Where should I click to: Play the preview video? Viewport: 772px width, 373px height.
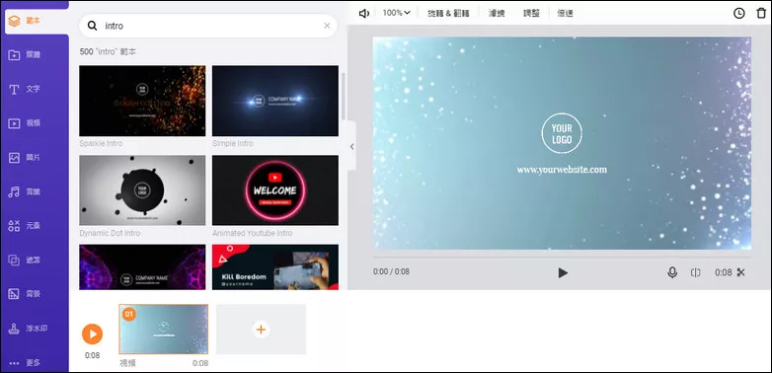563,272
